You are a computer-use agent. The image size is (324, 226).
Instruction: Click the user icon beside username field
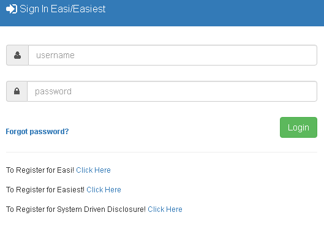(17, 55)
